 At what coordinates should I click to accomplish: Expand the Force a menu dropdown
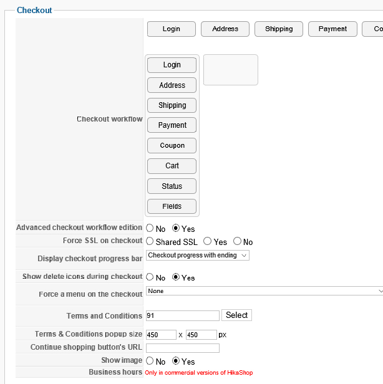point(264,290)
